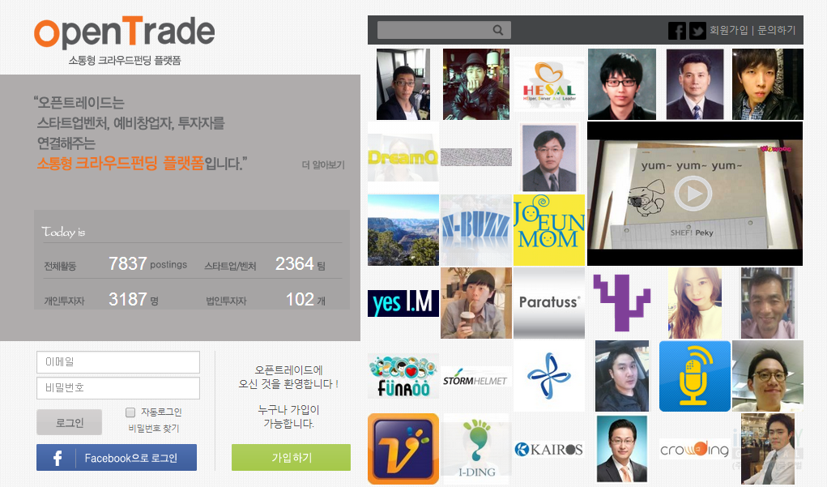The width and height of the screenshot is (827, 487).
Task: Click the Twitter icon in top bar
Action: point(697,31)
